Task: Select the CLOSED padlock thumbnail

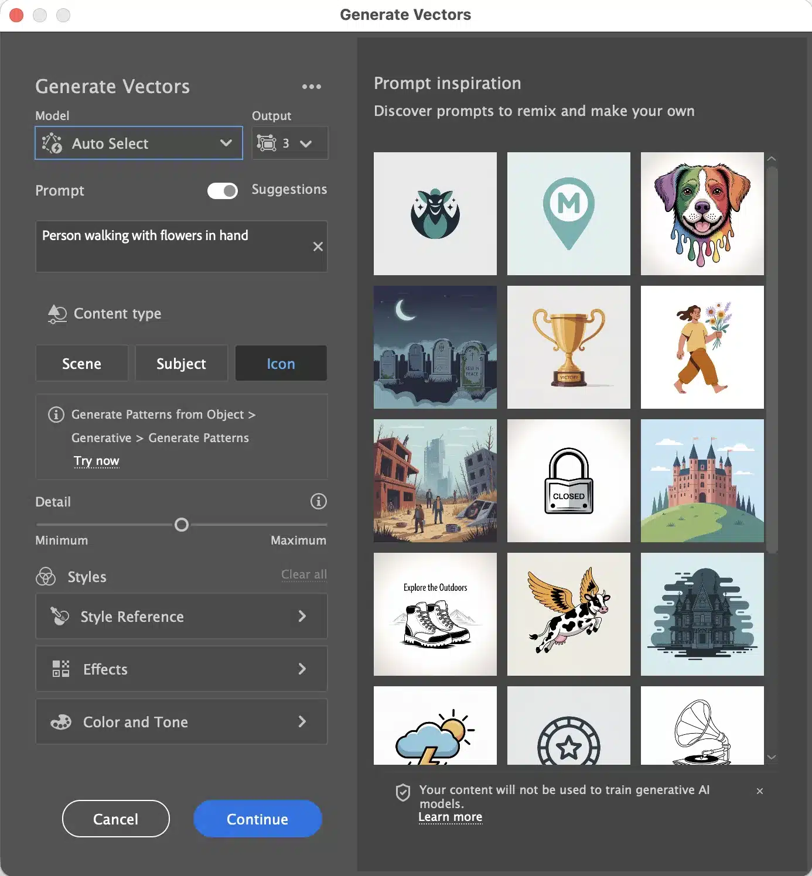Action: click(x=569, y=481)
